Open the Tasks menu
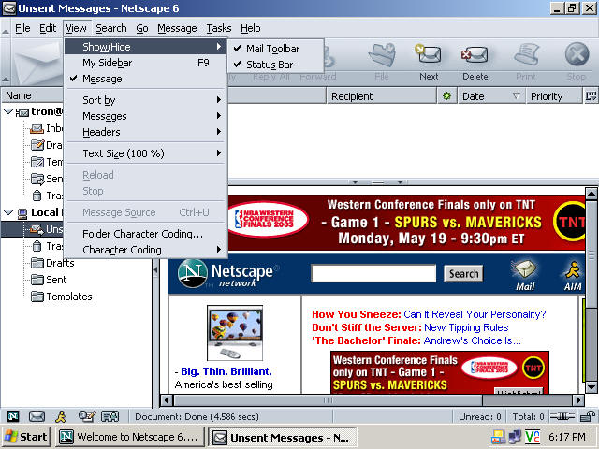The height and width of the screenshot is (449, 599). click(219, 28)
